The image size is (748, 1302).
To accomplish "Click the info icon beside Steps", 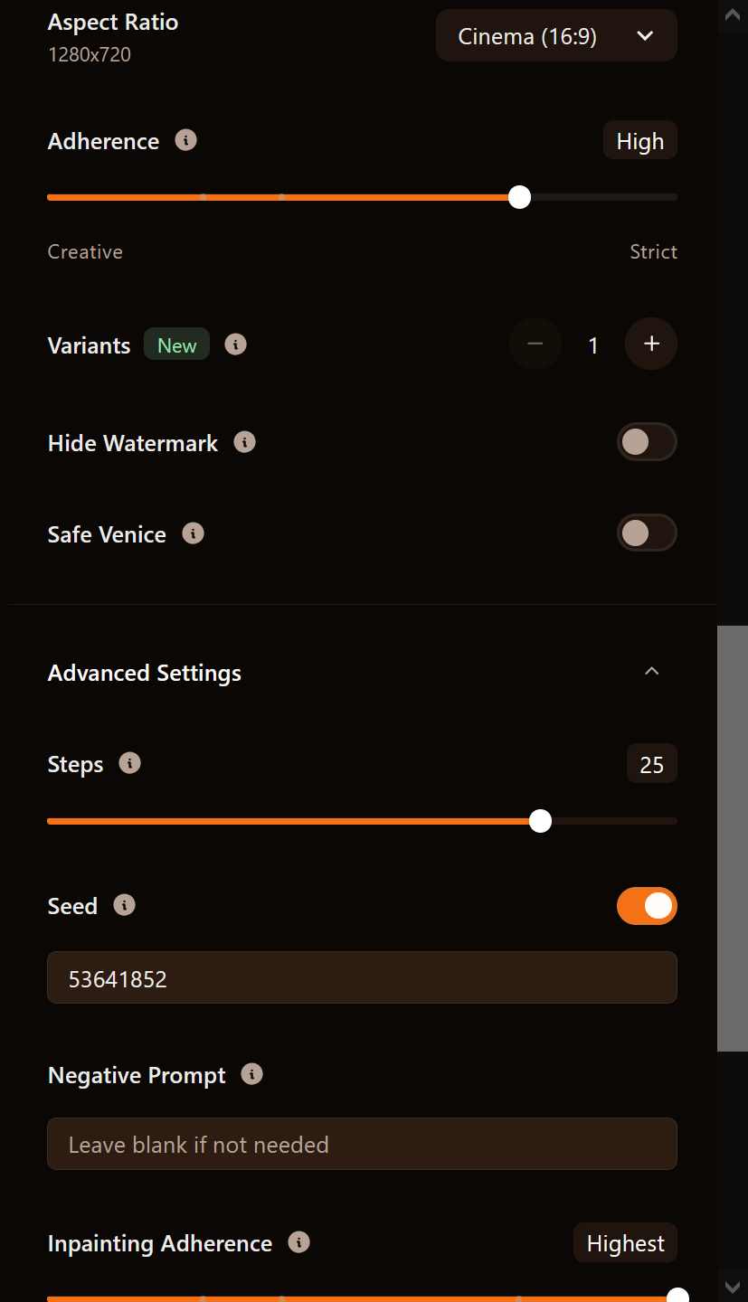I will [x=129, y=763].
